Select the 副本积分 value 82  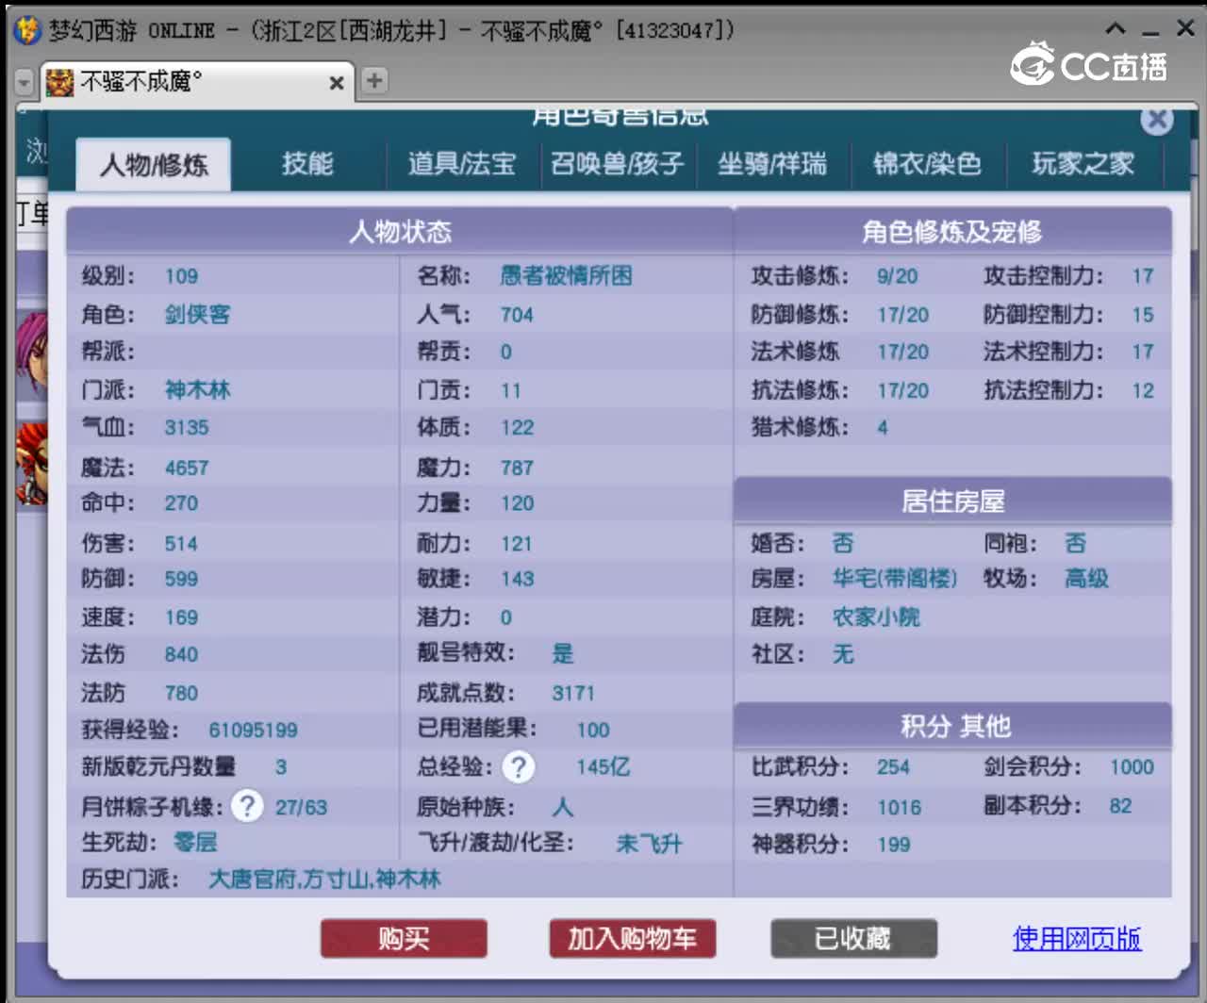tap(1120, 806)
